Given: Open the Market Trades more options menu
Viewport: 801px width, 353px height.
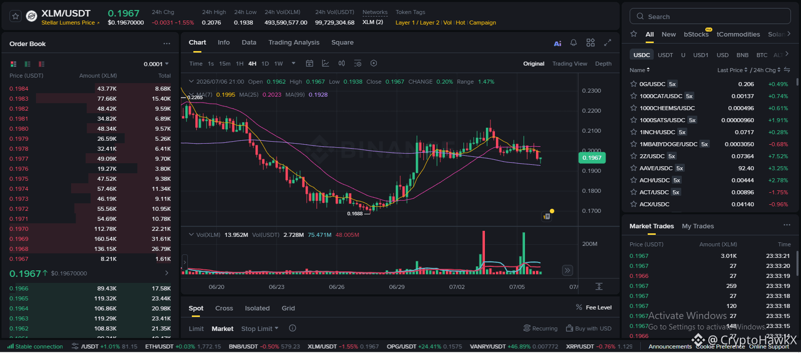Looking at the screenshot, I should pos(787,225).
